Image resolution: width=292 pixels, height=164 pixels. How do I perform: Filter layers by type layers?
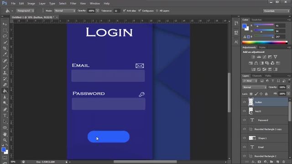pyautogui.click(x=273, y=81)
